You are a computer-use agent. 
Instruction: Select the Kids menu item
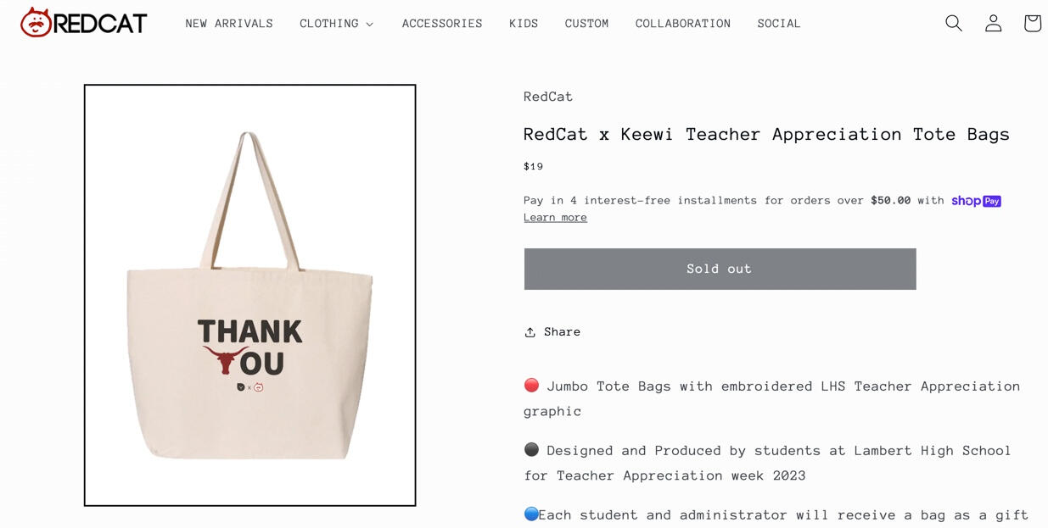pyautogui.click(x=524, y=24)
